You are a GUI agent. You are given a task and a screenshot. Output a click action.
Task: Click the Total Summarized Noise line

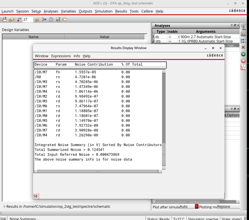[x=69, y=150]
